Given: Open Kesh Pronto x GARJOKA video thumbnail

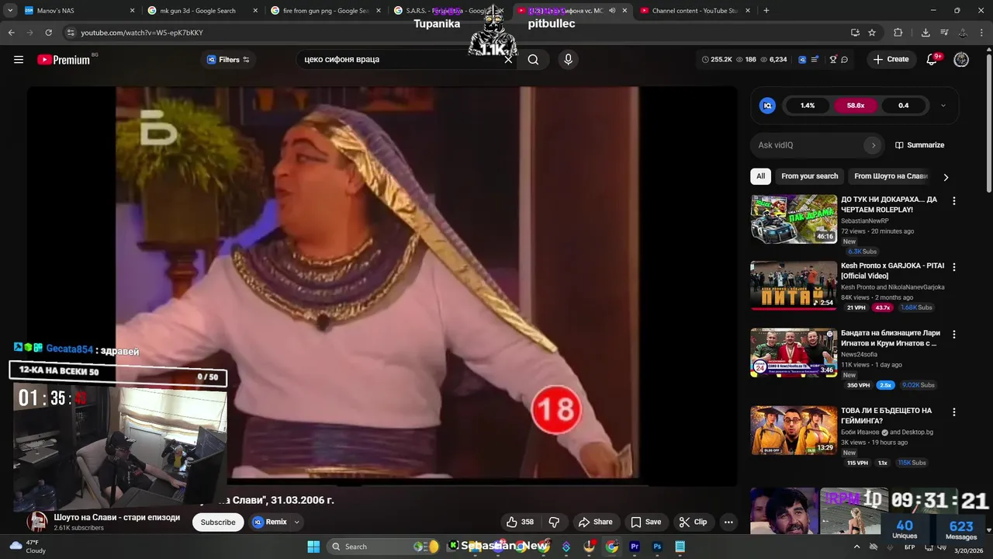Looking at the screenshot, I should click(794, 286).
